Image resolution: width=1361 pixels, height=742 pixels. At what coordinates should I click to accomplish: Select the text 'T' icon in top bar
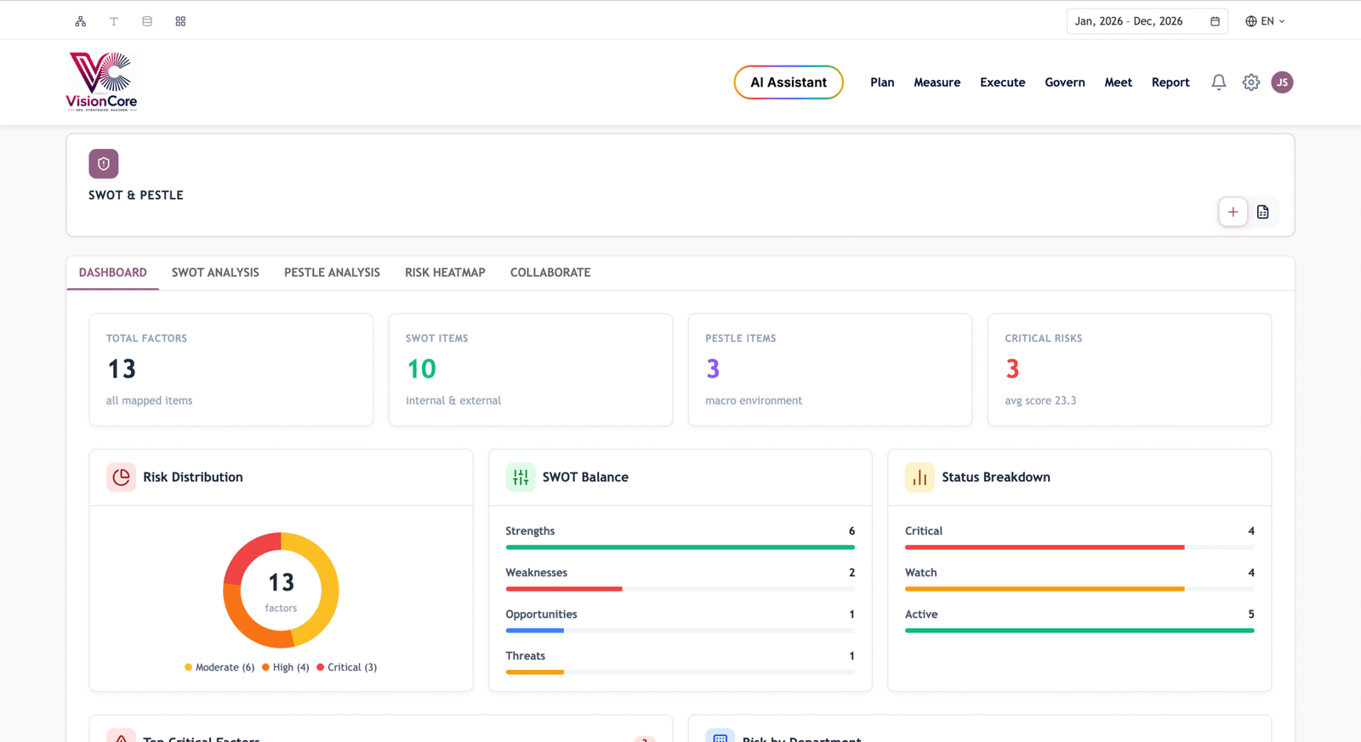114,21
